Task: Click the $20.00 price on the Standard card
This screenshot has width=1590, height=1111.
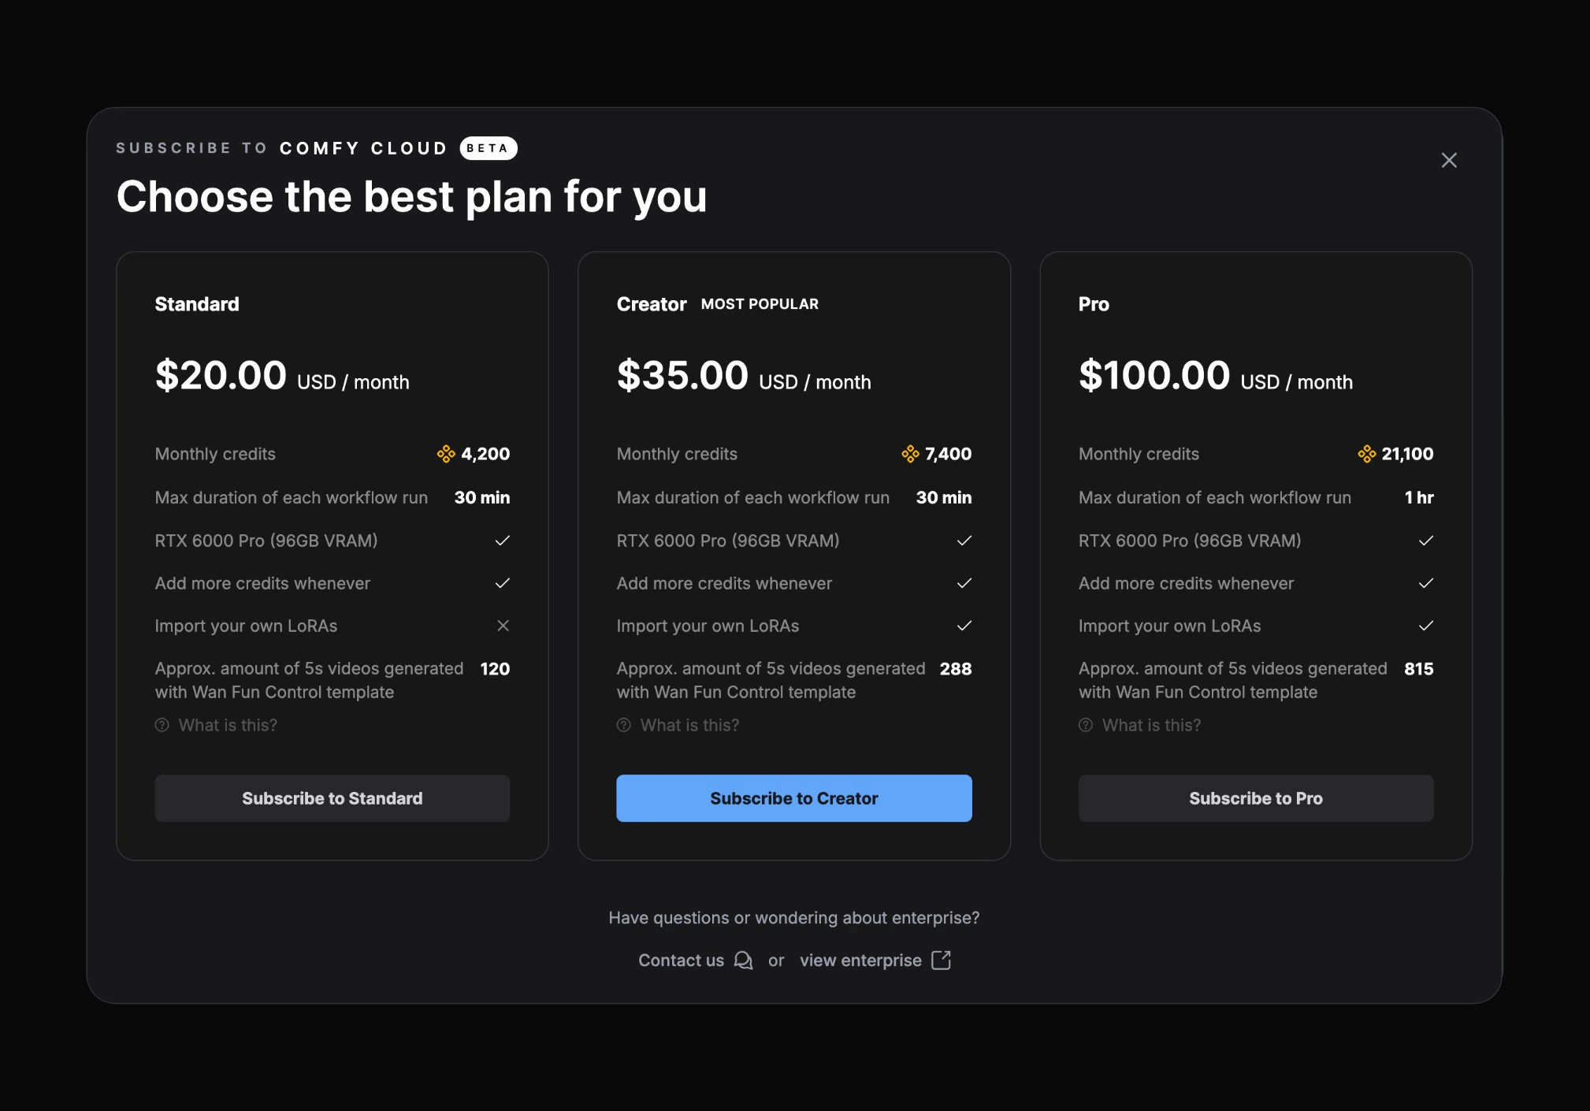Action: (x=221, y=375)
